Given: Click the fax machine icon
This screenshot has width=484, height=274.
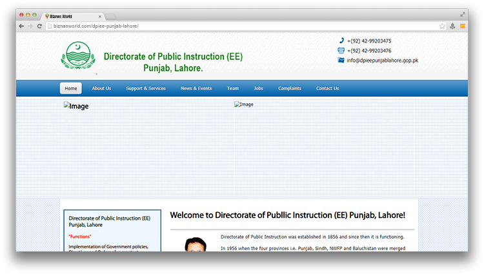Looking at the screenshot, I should tap(341, 50).
